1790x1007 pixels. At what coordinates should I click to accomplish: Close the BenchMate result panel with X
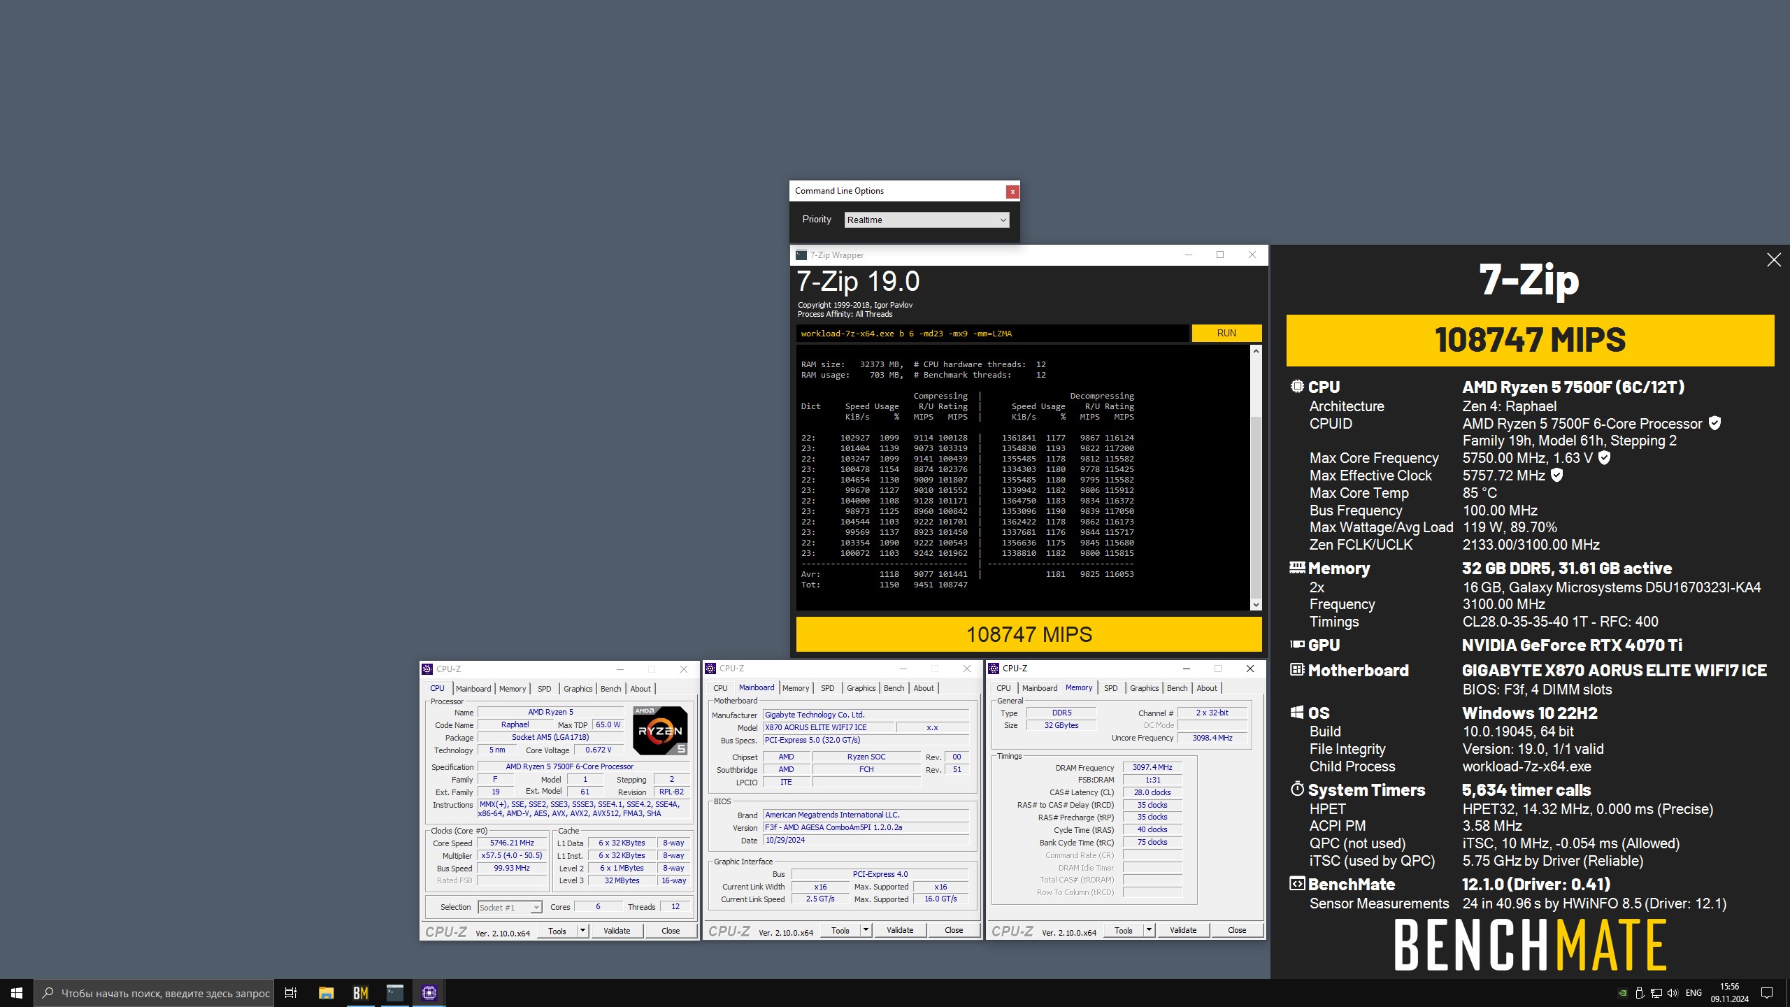(x=1774, y=260)
